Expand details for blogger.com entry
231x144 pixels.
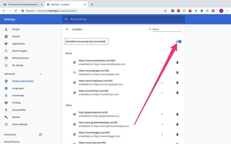pos(162,134)
